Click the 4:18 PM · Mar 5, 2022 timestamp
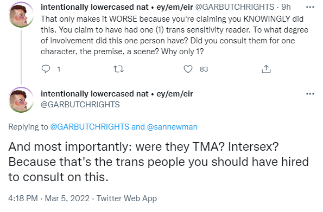323x212 pixels. (49, 198)
